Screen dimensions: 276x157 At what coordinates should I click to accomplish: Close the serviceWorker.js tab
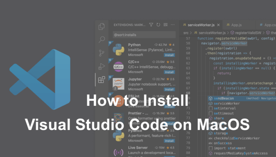218,25
